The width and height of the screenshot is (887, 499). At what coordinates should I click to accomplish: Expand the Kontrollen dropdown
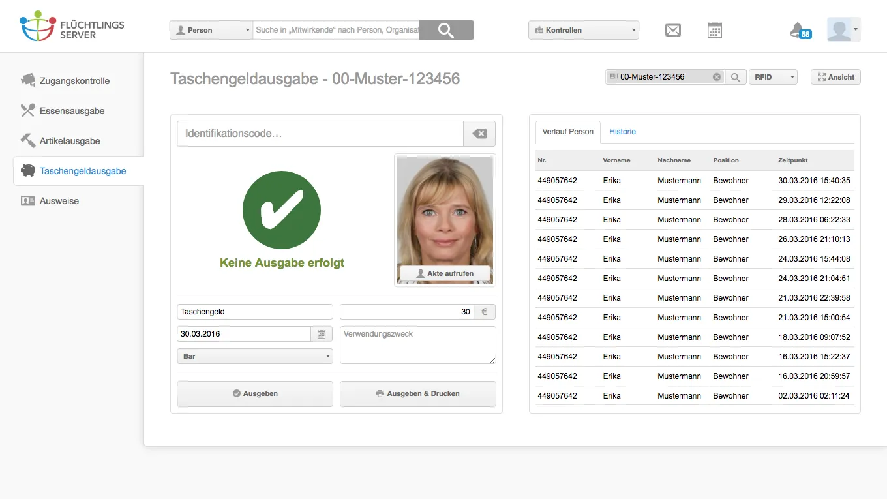point(584,30)
